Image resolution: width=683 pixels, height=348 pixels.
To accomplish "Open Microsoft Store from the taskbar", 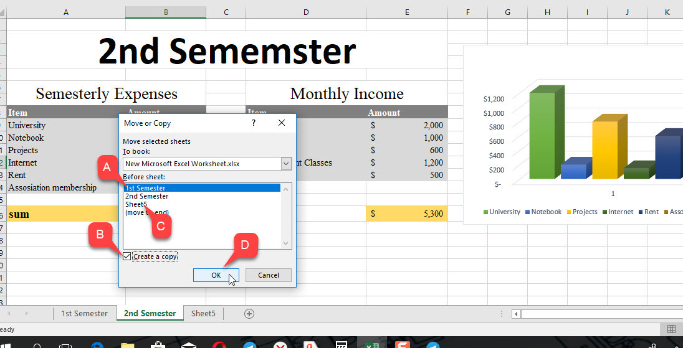I will pyautogui.click(x=158, y=346).
